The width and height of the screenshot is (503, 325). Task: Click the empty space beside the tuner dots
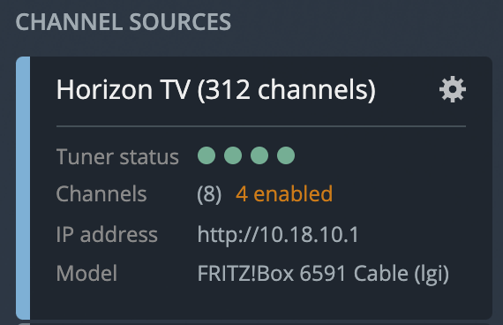(380, 155)
